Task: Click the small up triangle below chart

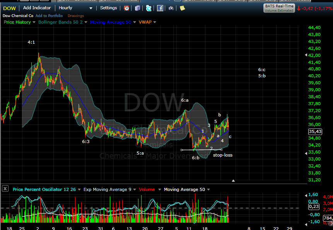Action: [x=233, y=181]
